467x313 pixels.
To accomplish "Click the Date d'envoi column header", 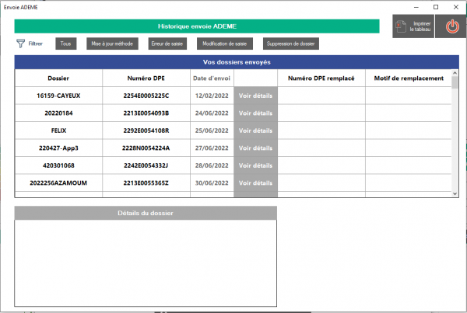I will coord(212,78).
